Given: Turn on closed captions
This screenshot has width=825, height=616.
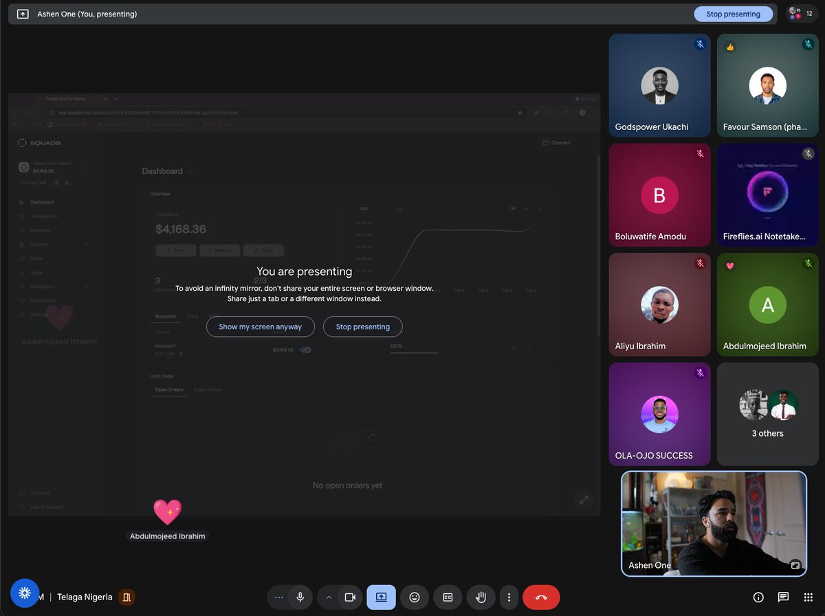Looking at the screenshot, I should [448, 597].
